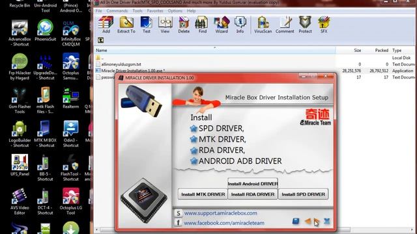The width and height of the screenshot is (417, 234).
Task: Open the Octoplus Samsu... desktop icon
Action: coord(71,67)
